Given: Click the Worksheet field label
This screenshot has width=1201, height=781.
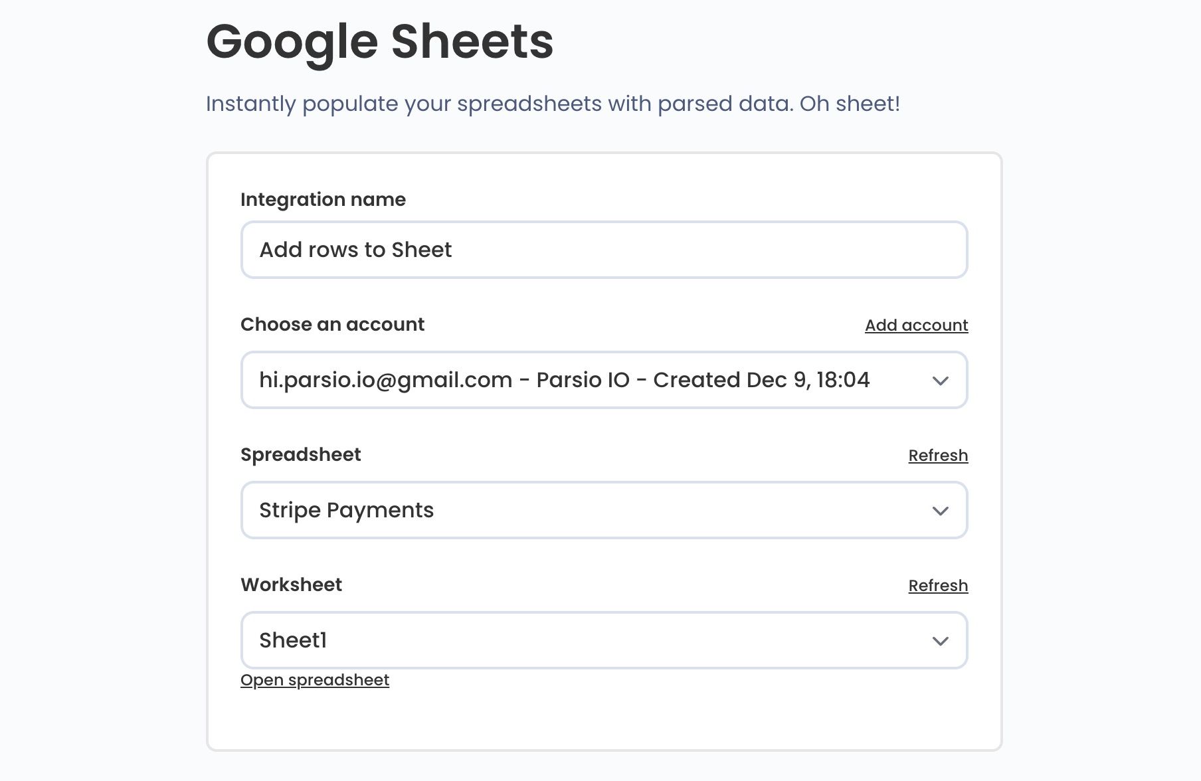Looking at the screenshot, I should tap(291, 585).
